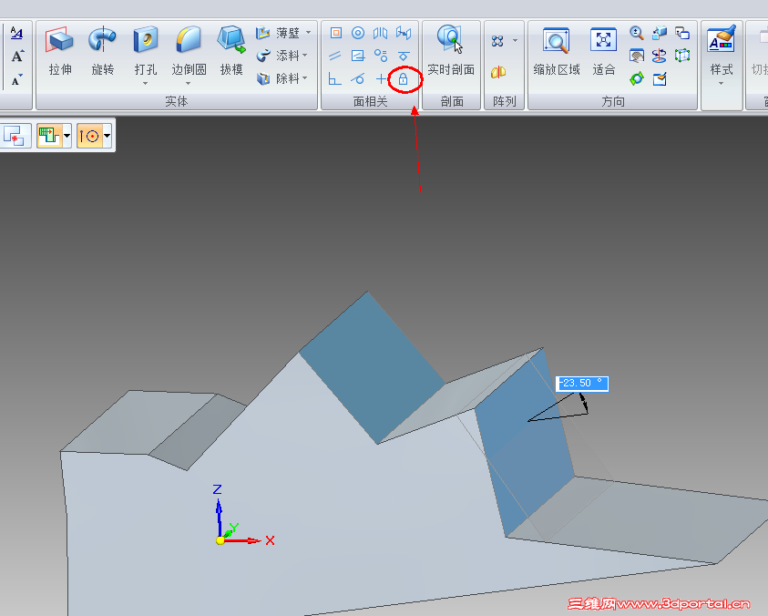Click the tangent face relation icon
Image resolution: width=768 pixels, height=616 pixels.
(358, 78)
